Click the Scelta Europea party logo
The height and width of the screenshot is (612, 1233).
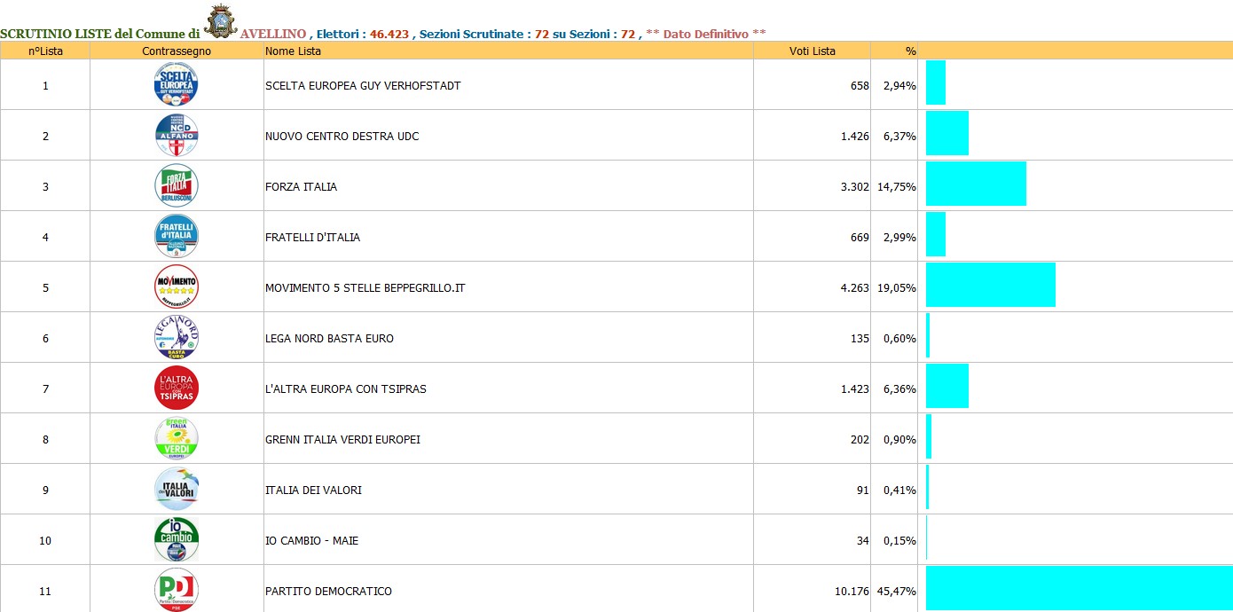[177, 84]
